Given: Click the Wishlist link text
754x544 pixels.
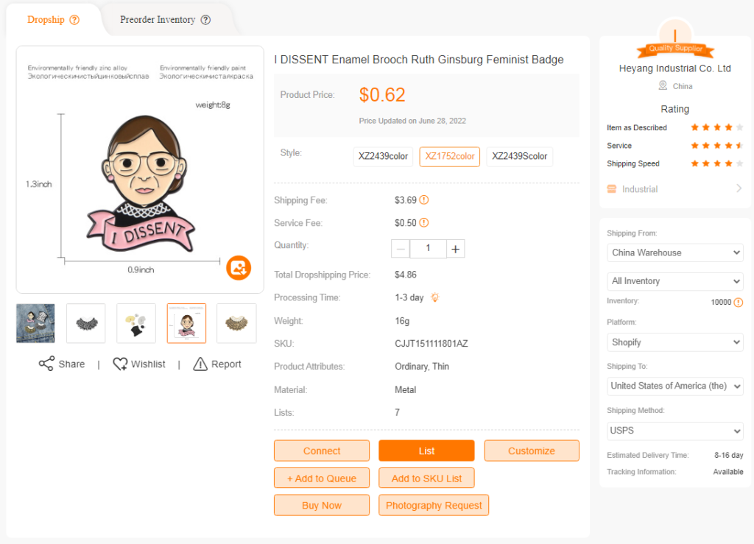Looking at the screenshot, I should point(148,364).
